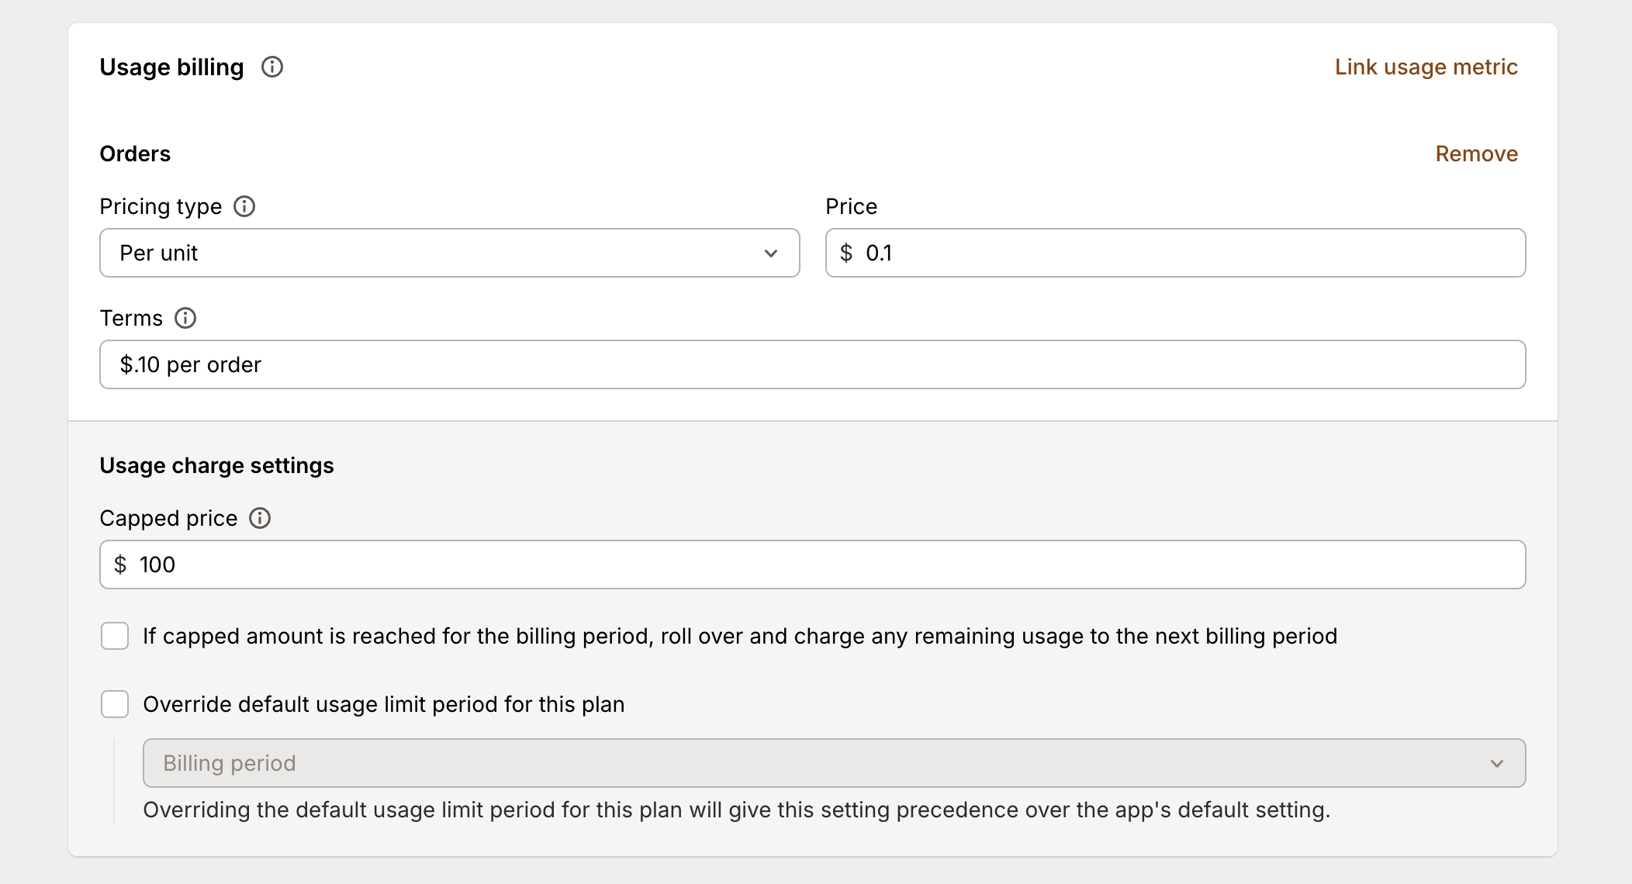Remove the Orders usage metric
This screenshot has height=884, width=1632.
1476,153
